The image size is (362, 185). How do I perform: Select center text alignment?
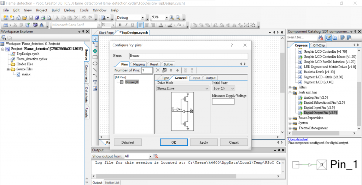(x=146, y=25)
